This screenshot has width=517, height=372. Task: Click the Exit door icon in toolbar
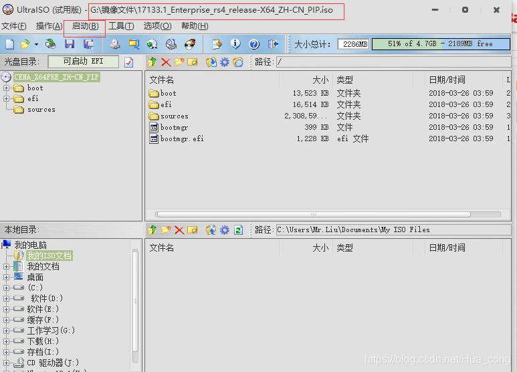click(273, 44)
